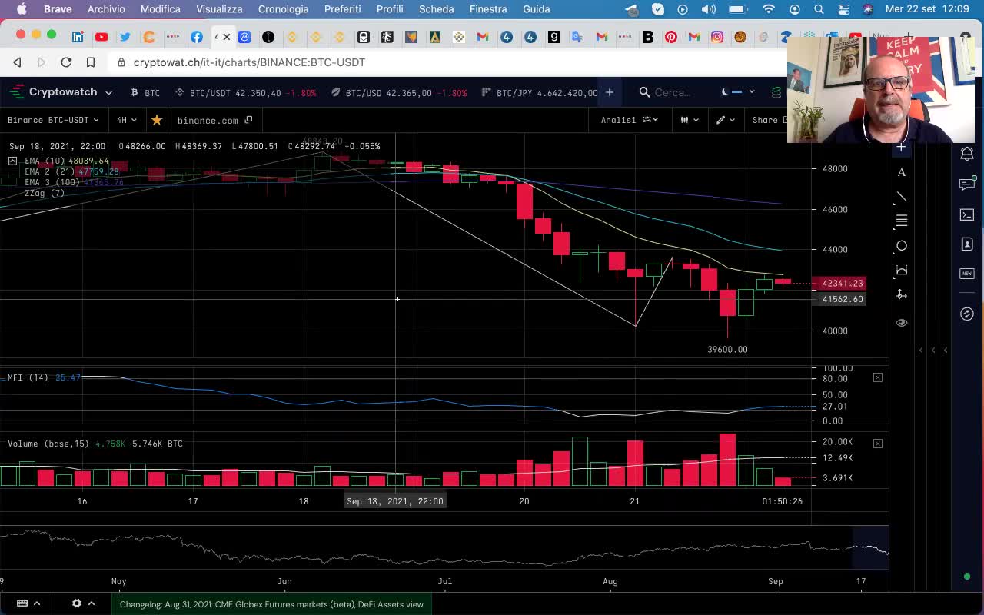Switch to the BTC market tab
This screenshot has height=615, width=984.
tap(145, 92)
